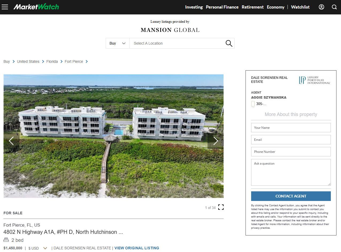The height and width of the screenshot is (252, 341).
Task: Open the hamburger menu
Action: pos(5,7)
